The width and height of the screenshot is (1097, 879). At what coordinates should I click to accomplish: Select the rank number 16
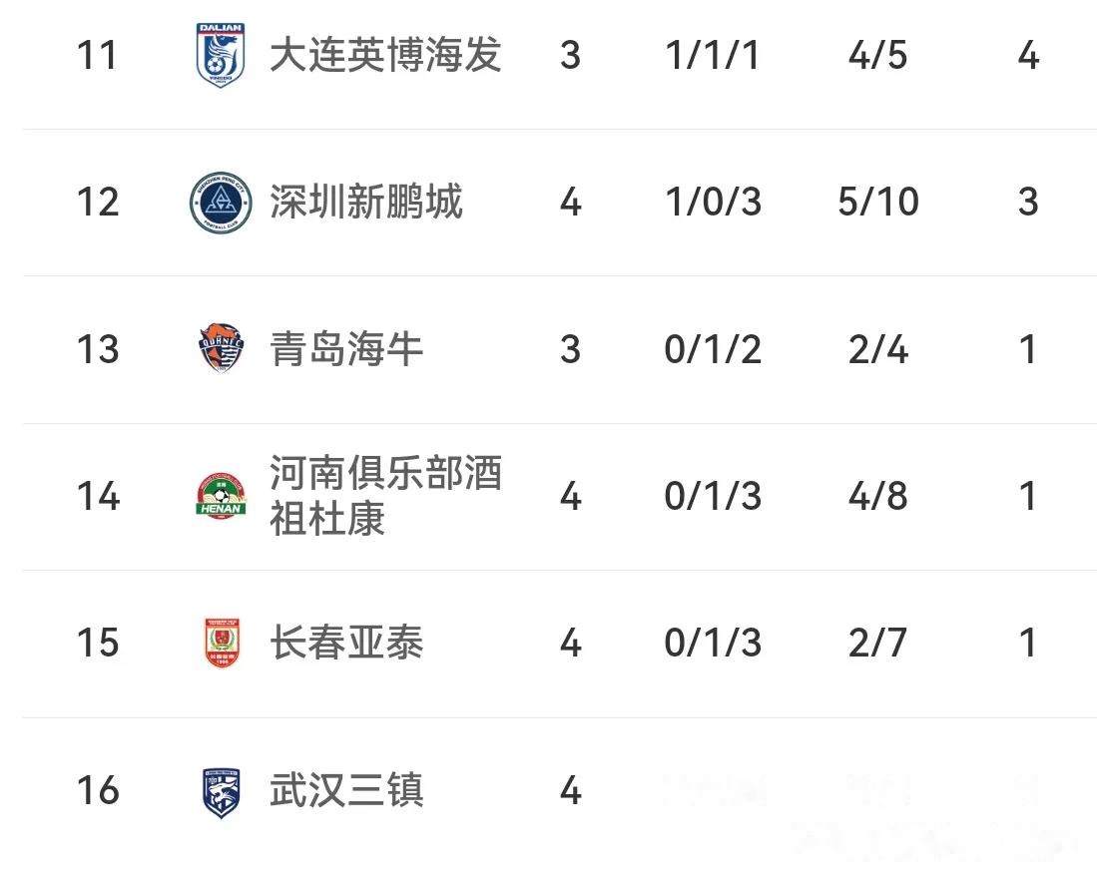click(98, 791)
